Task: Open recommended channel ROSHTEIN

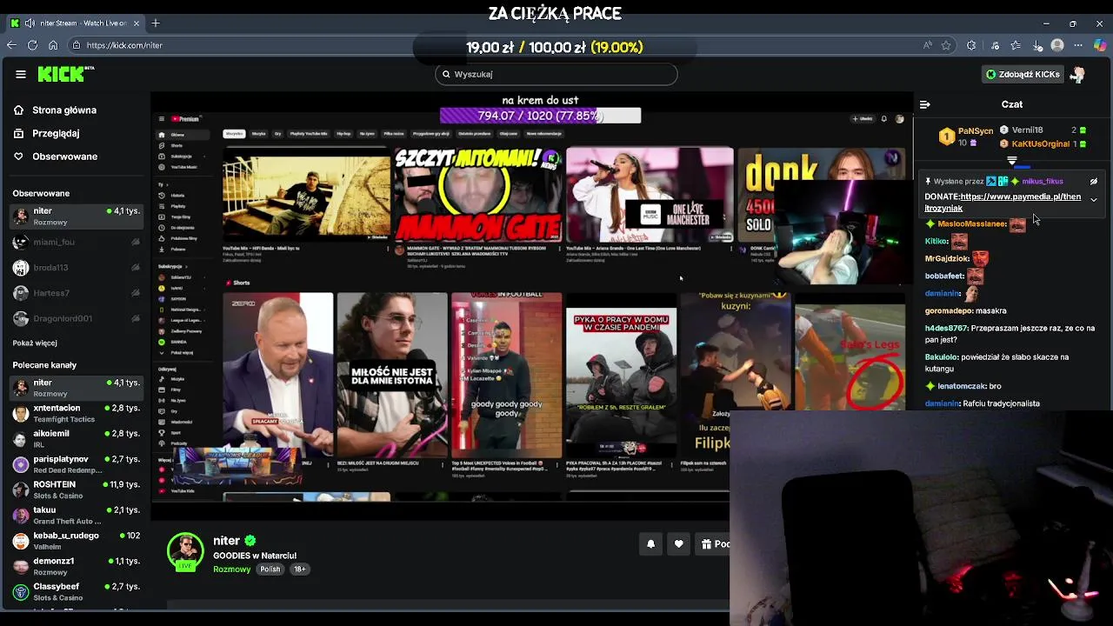Action: (76, 489)
